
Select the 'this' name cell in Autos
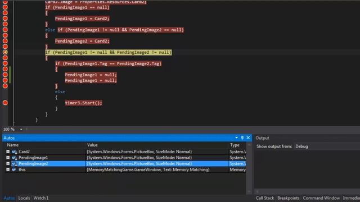[22, 169]
